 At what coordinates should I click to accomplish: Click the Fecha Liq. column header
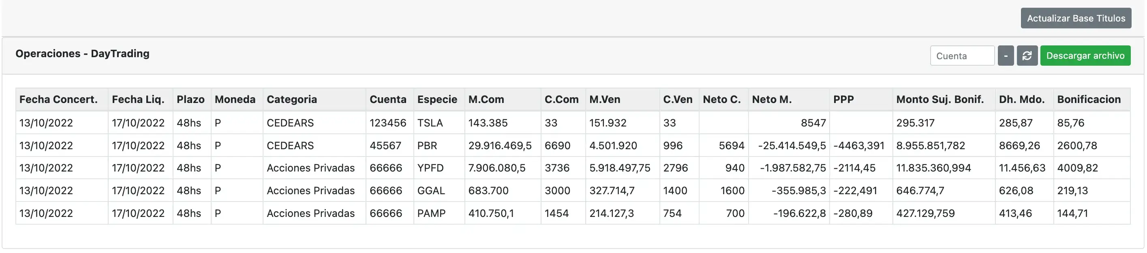[138, 99]
